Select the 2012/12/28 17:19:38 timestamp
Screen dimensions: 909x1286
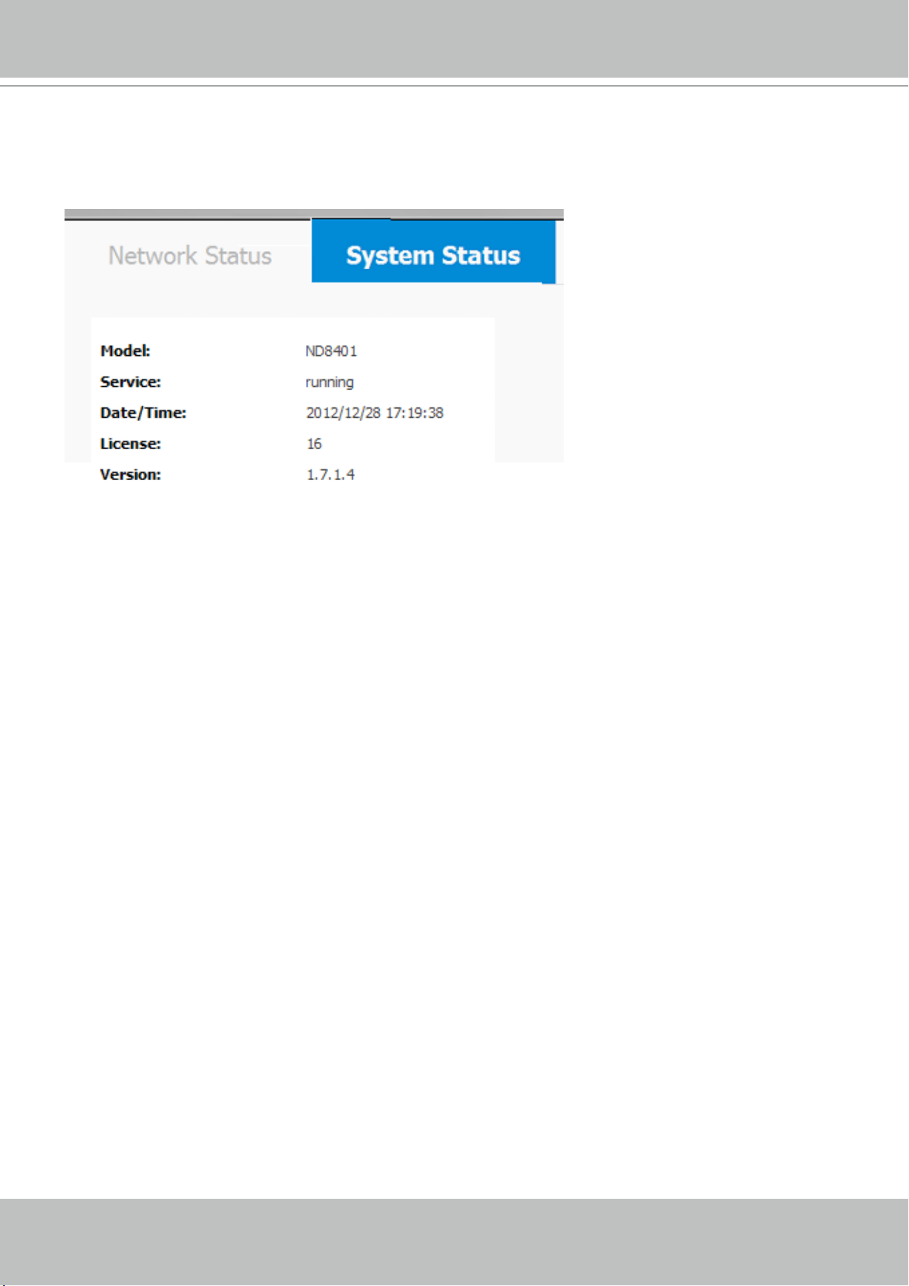tap(375, 413)
